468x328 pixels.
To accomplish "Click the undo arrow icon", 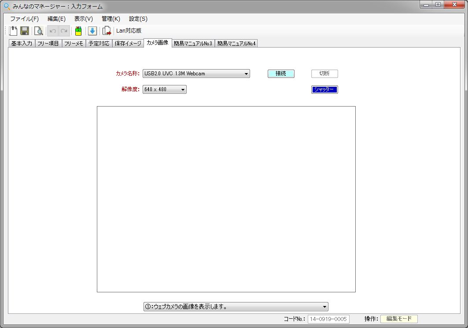I will point(53,31).
